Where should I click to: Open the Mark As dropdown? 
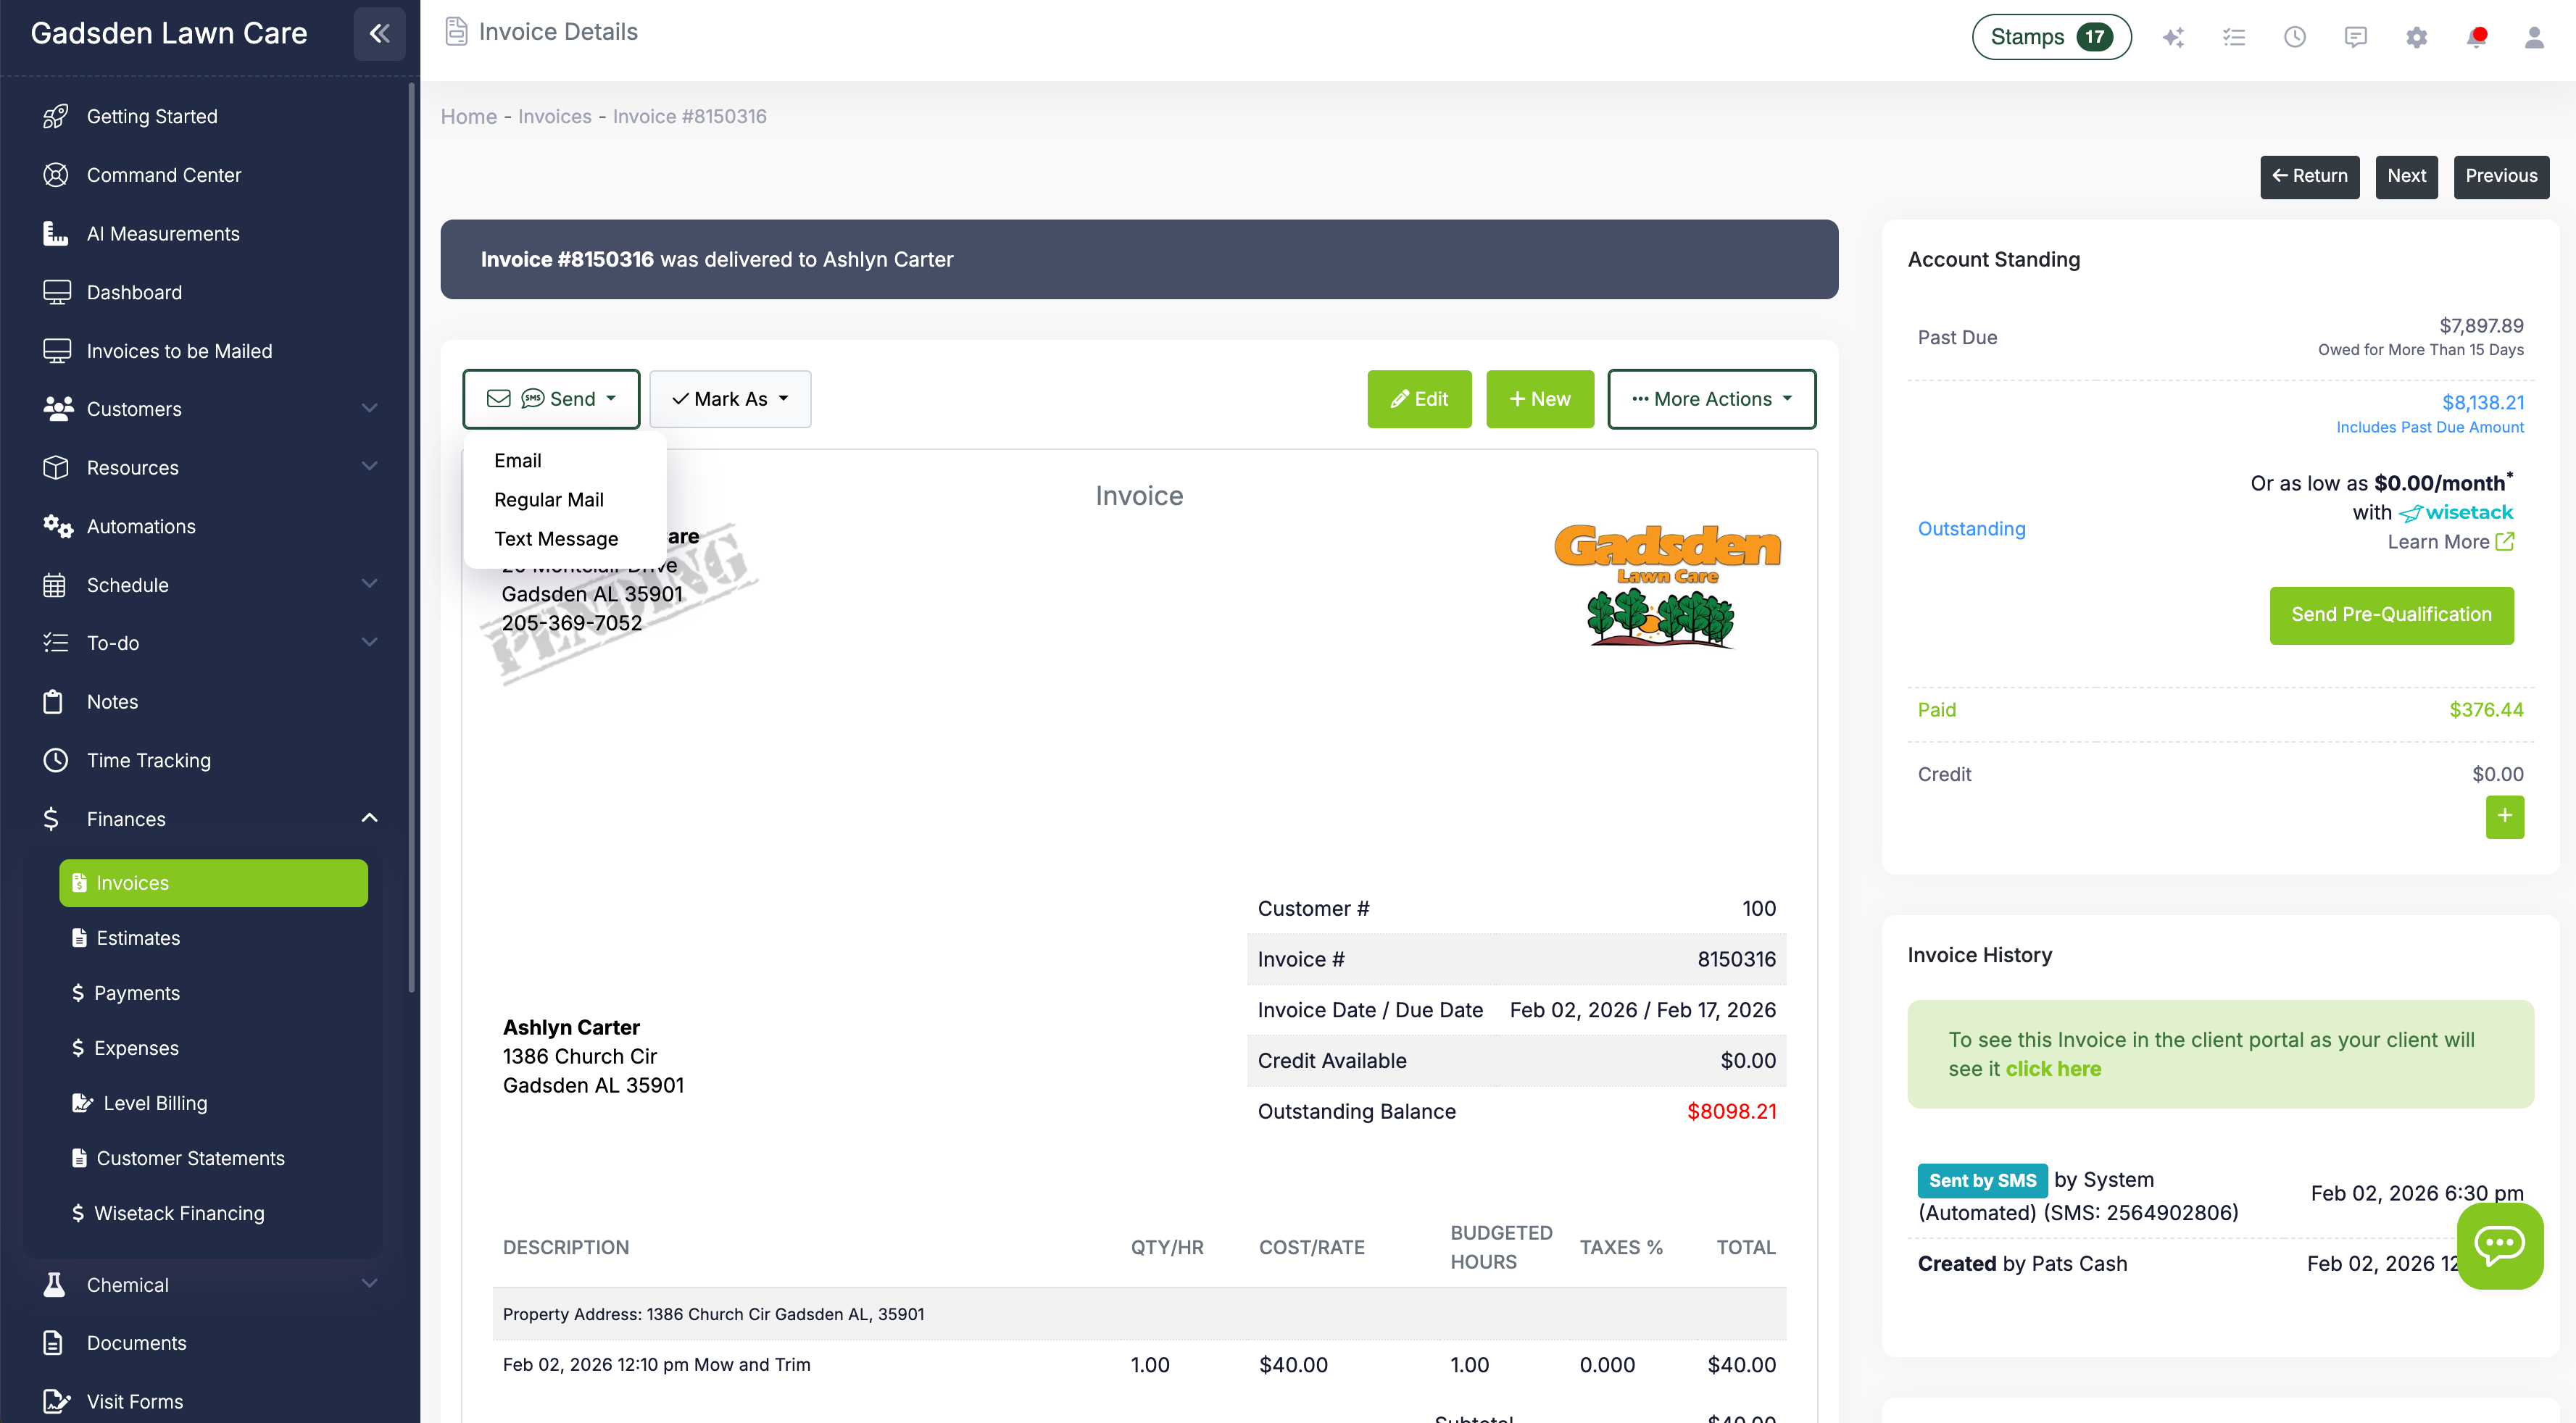[x=730, y=398]
